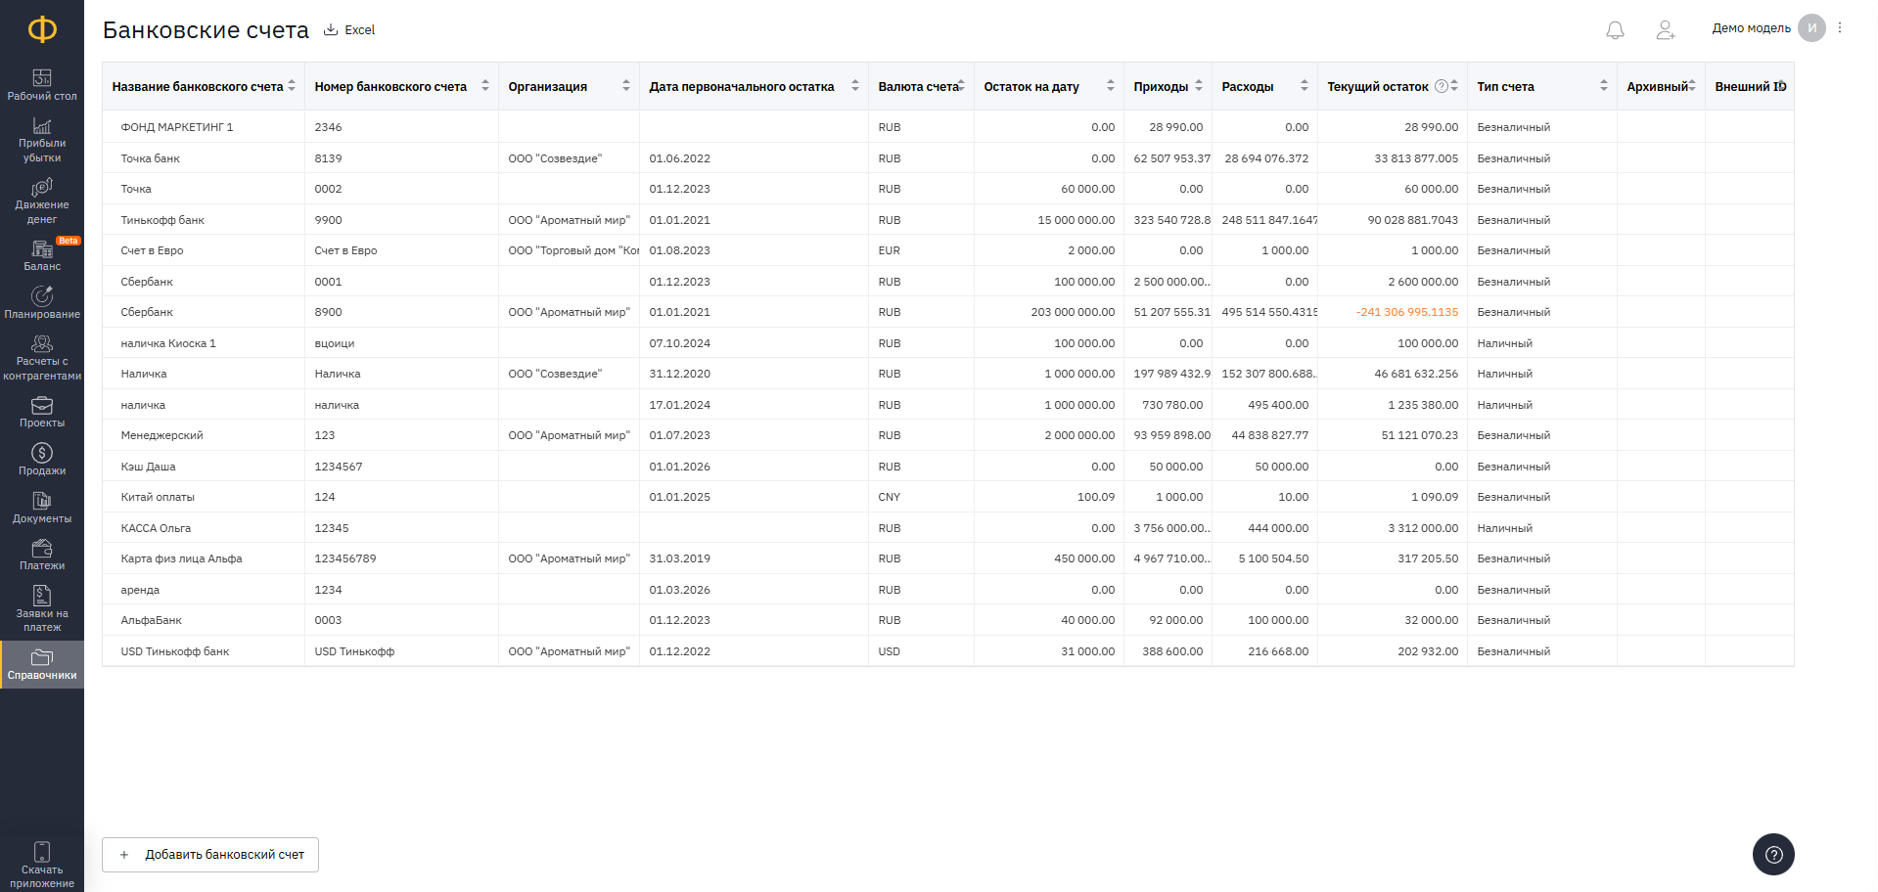The image size is (1878, 892).
Task: Click аренда account name
Action: coord(140,590)
